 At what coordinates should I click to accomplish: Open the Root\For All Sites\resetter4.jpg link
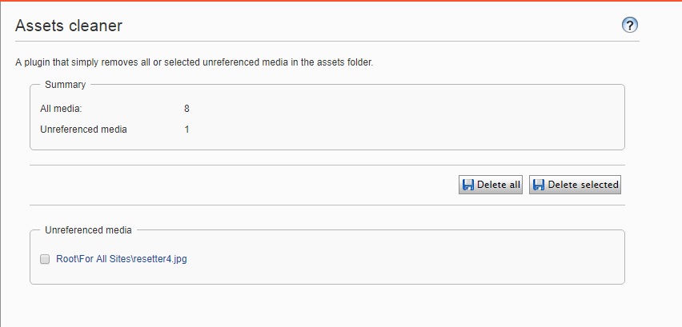click(x=122, y=259)
